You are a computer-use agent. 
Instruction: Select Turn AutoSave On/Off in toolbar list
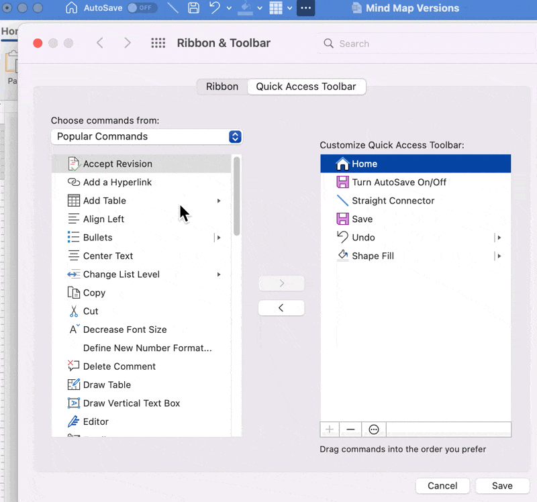(x=416, y=182)
